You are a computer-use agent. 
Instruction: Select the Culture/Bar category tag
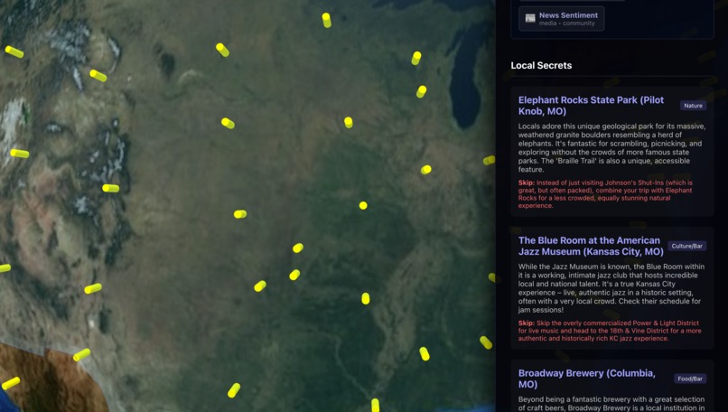686,246
